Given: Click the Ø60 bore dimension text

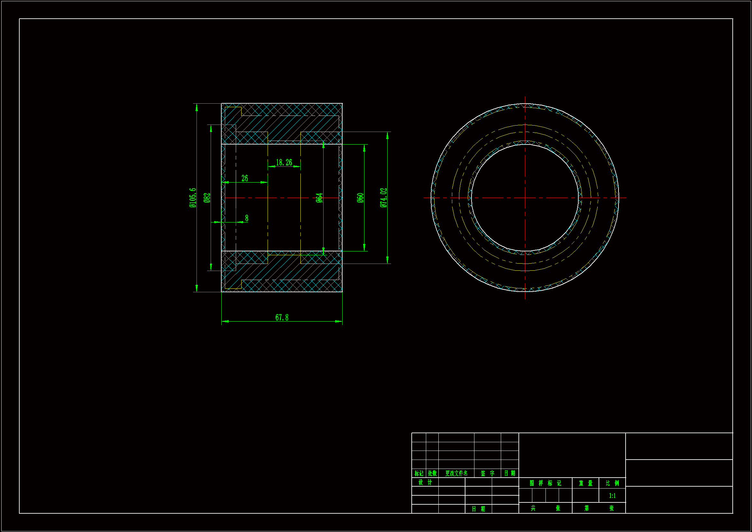Looking at the screenshot, I should (360, 198).
